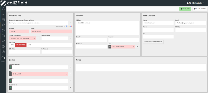Clear the Area INT - Internal Area selection
The width and height of the screenshot is (208, 93).
pos(133,47)
